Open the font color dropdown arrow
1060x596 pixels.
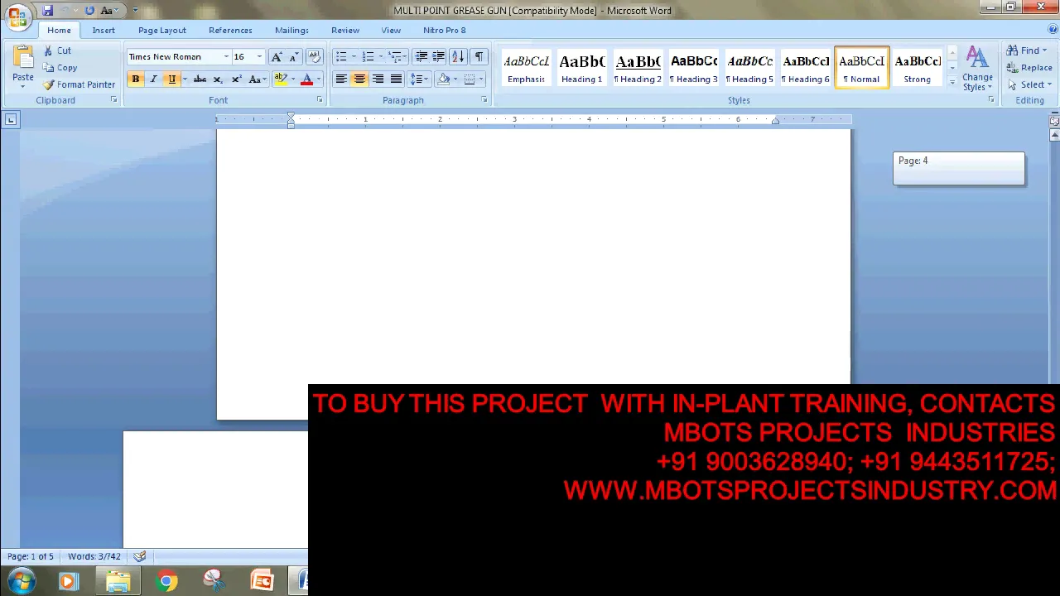[318, 79]
